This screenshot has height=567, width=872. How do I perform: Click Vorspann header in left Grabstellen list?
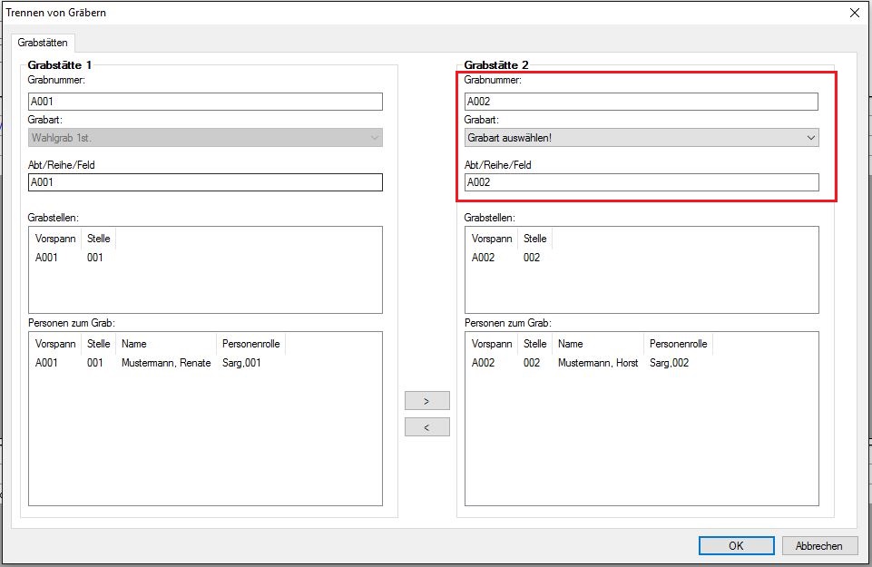(55, 239)
